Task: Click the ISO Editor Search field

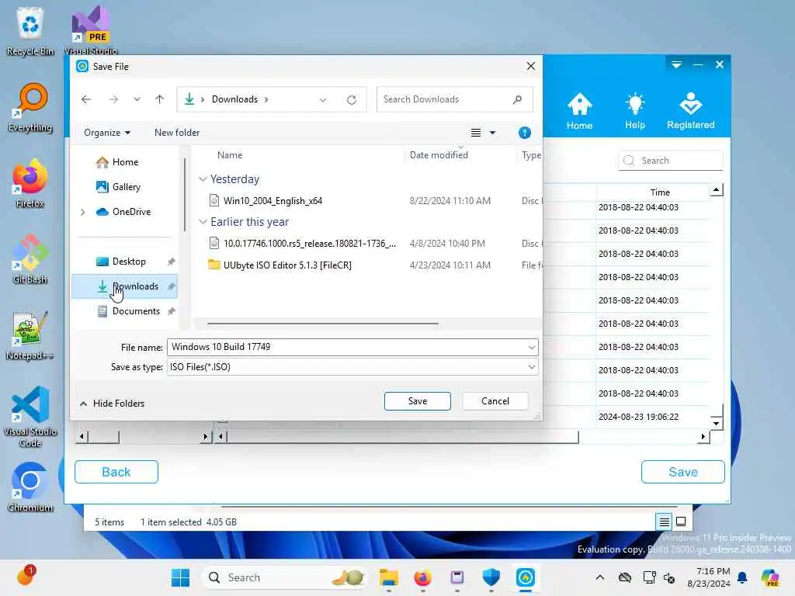Action: pyautogui.click(x=670, y=161)
